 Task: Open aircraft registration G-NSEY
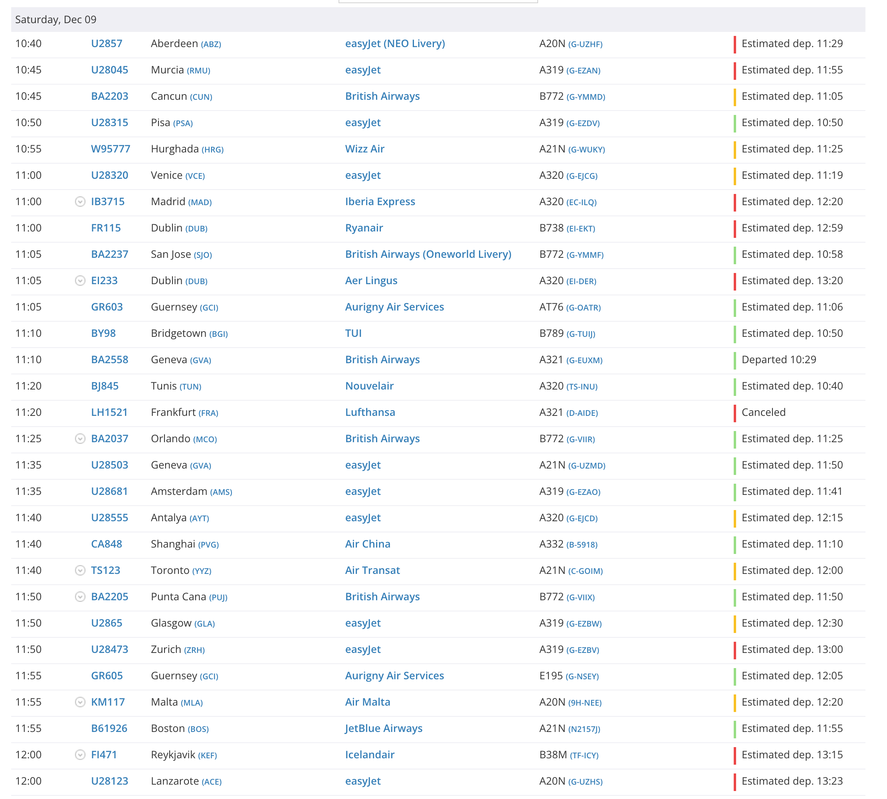click(582, 676)
